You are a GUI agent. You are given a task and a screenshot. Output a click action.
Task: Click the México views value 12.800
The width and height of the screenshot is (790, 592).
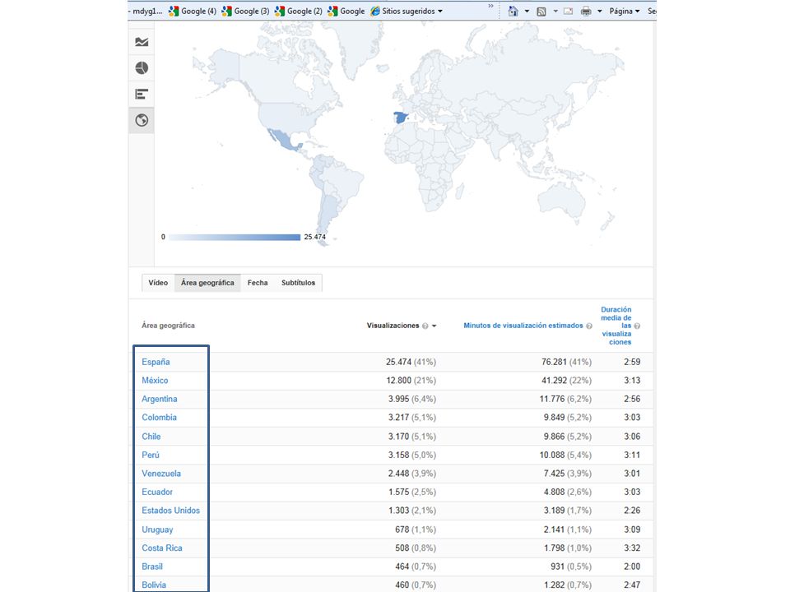[x=398, y=381]
